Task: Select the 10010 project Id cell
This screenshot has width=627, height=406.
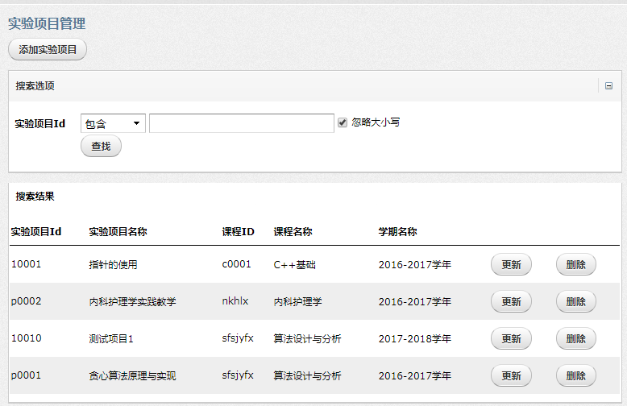Action: tap(27, 338)
